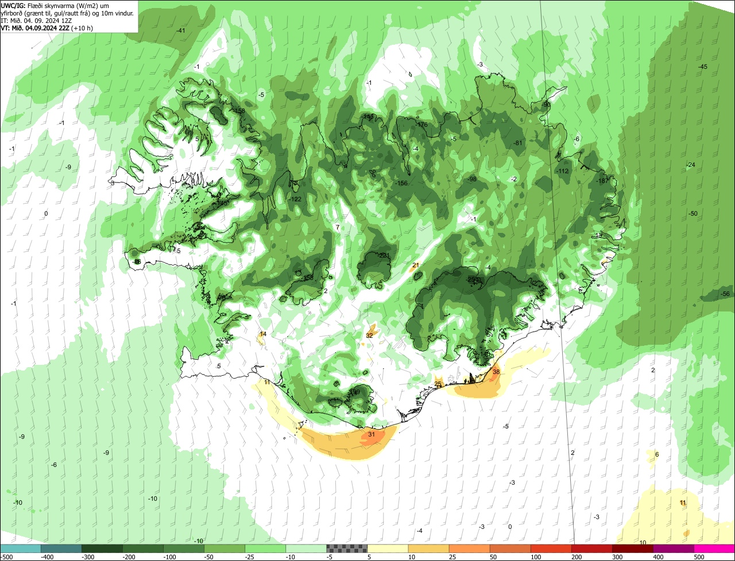
Task: Click the positive 21 flux value
Action: coord(416,265)
